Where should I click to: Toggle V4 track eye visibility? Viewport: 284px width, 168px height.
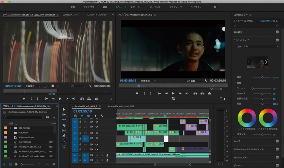[x=97, y=133]
